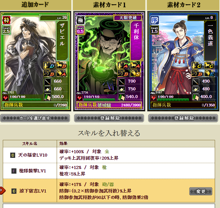Screen dimensions: 220x208
Task: Click the HP bar on 千利休 card
Action: point(99,100)
